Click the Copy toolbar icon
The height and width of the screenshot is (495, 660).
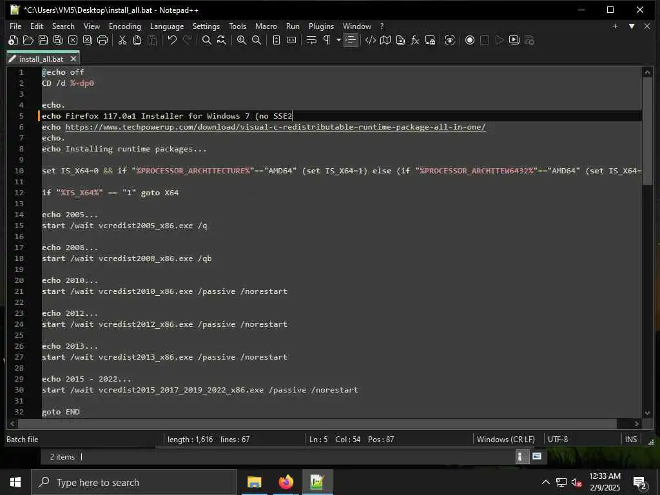click(137, 41)
